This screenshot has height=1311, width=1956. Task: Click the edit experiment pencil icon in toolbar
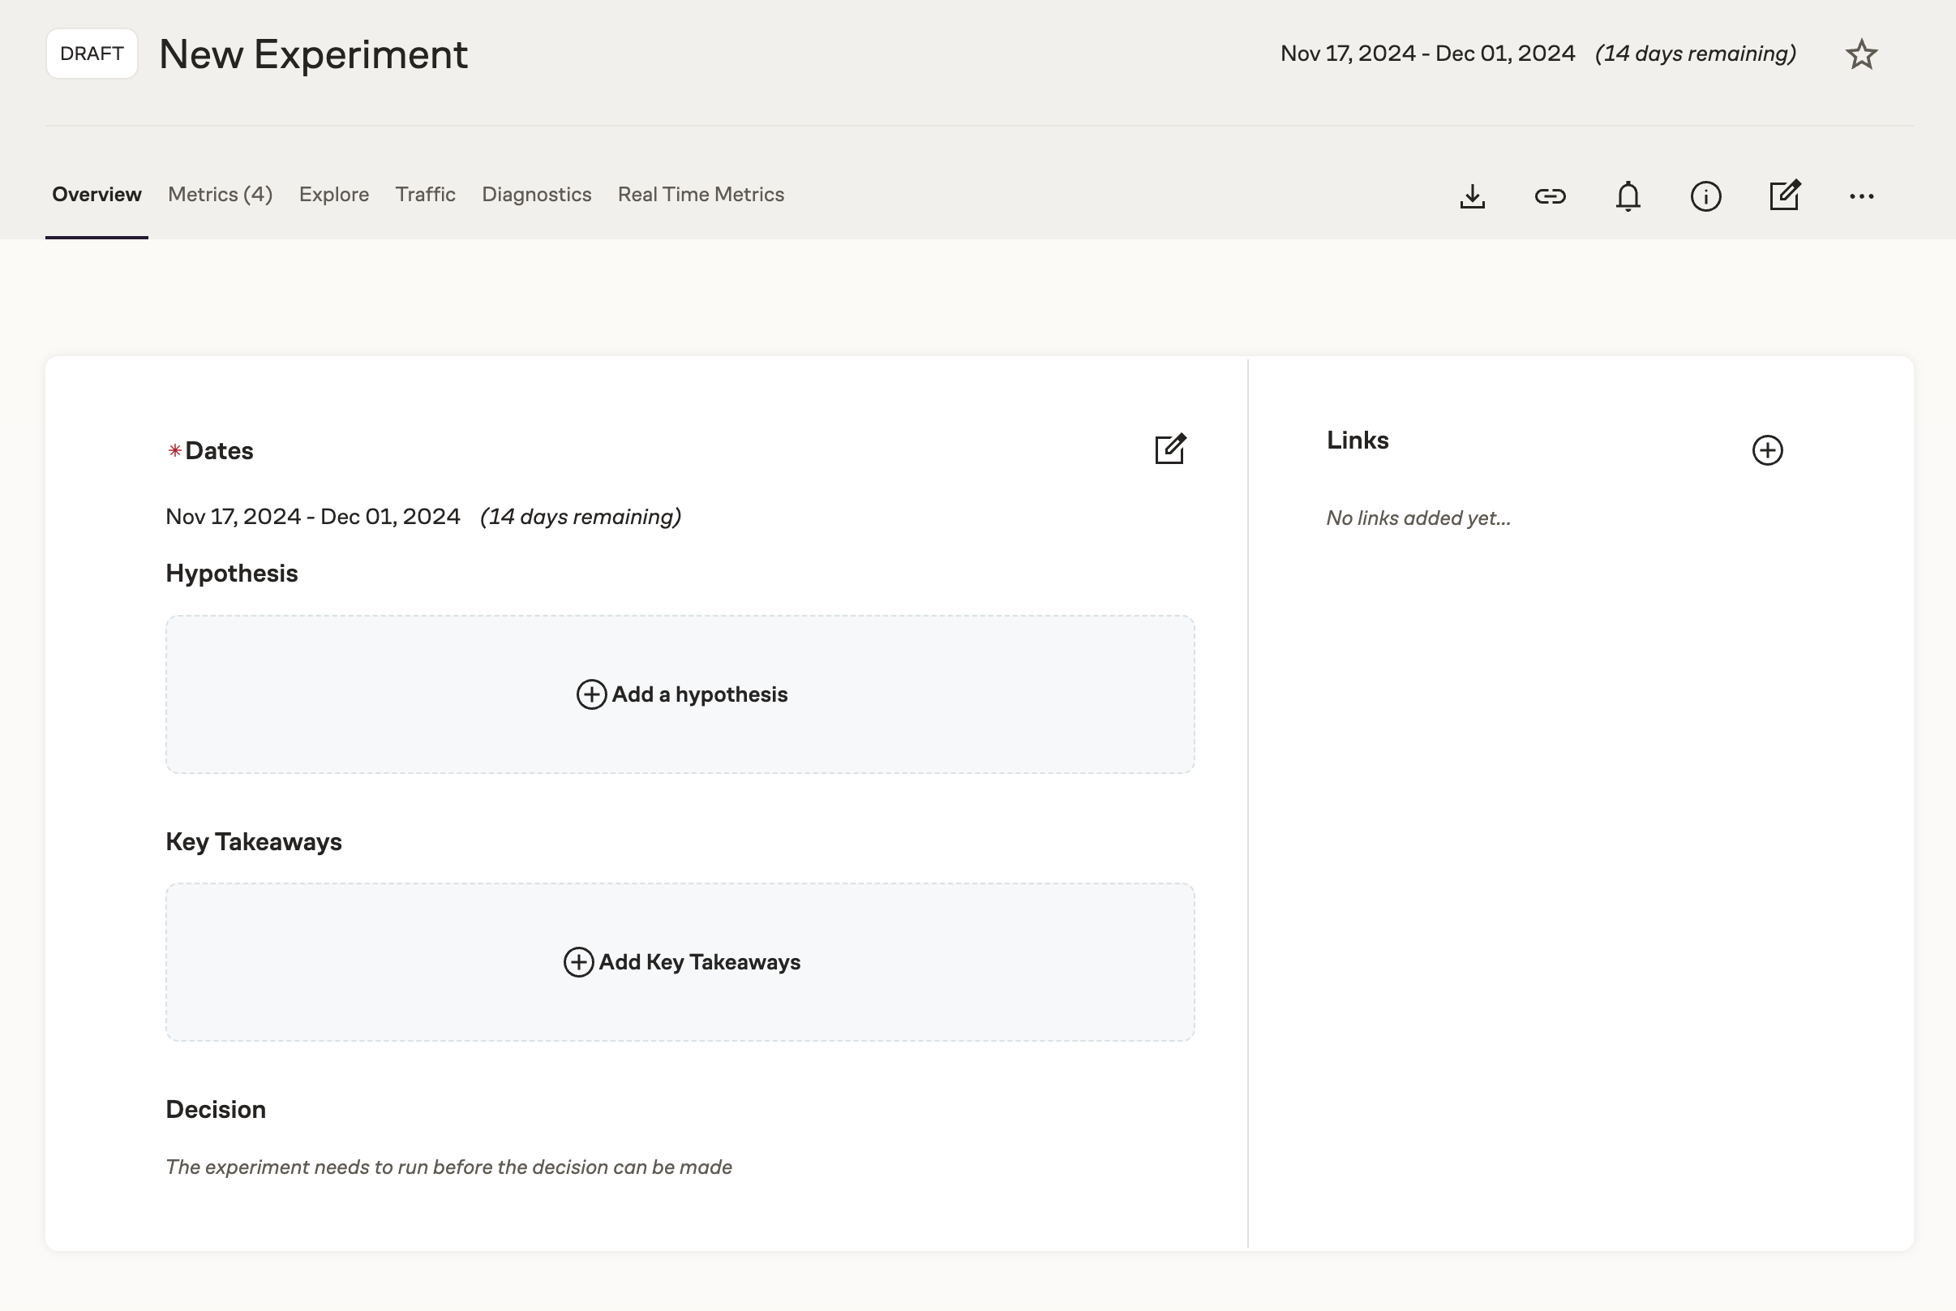click(1784, 196)
